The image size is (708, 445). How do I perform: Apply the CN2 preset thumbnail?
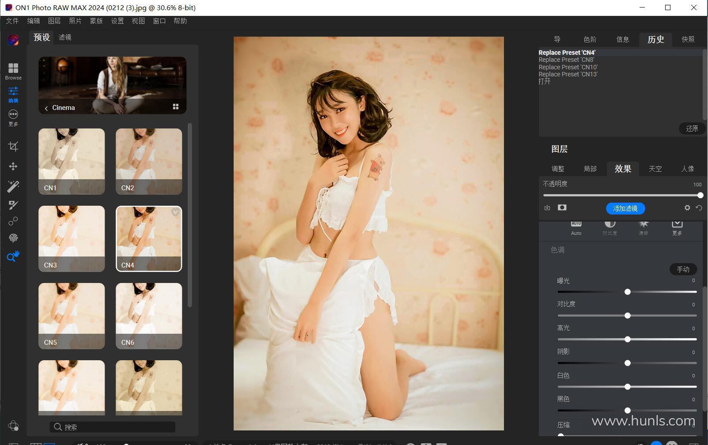pyautogui.click(x=149, y=162)
